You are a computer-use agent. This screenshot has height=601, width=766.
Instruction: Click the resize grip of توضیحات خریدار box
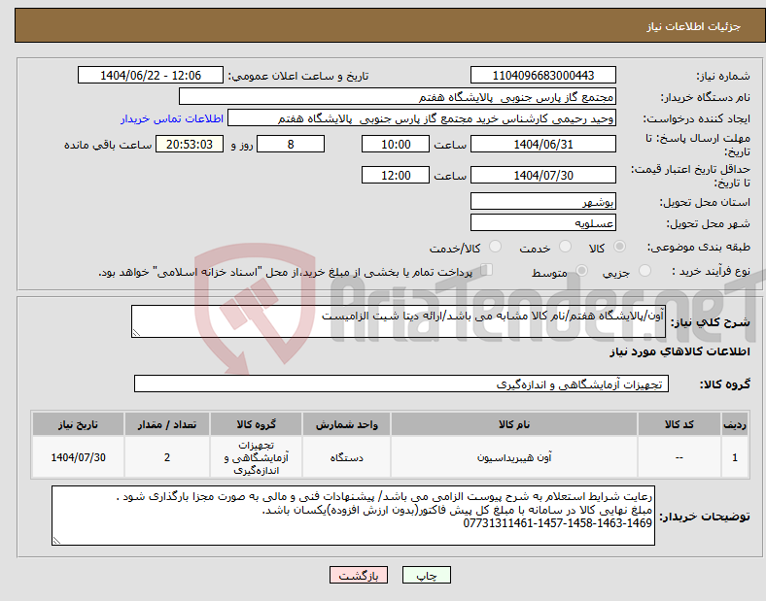pyautogui.click(x=56, y=541)
